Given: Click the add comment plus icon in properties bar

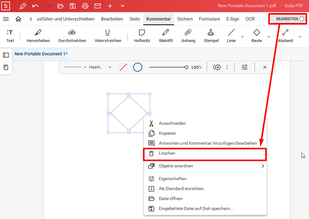Looking at the screenshot, I should [x=217, y=67].
